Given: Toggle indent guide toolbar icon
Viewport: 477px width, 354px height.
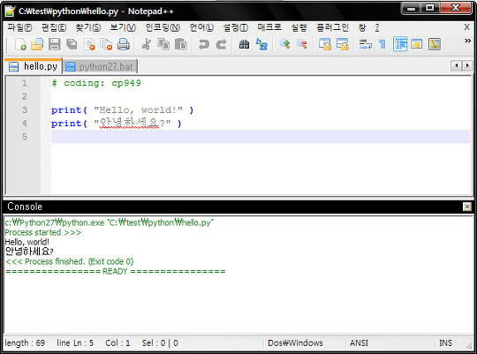Looking at the screenshot, I should [x=400, y=44].
